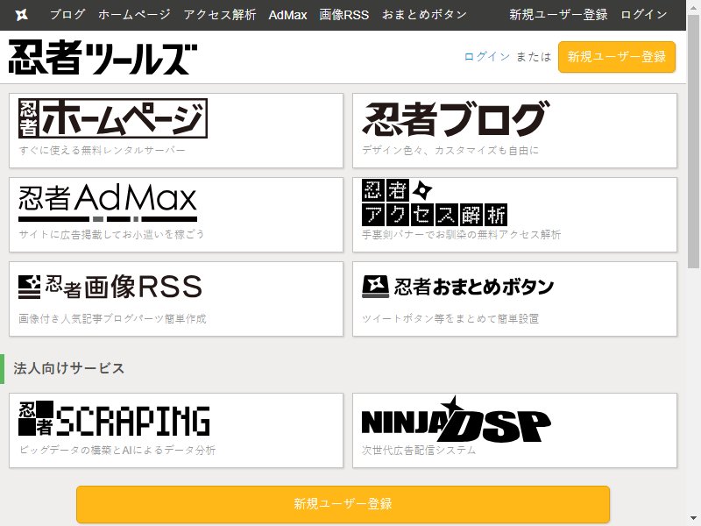The height and width of the screenshot is (526, 701).
Task: Select ブログ in the top menu
Action: (x=67, y=15)
